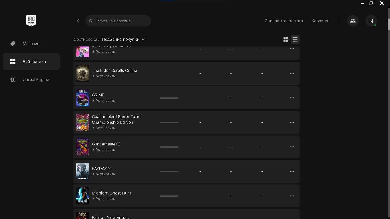Click the pink top-row game thumbnail
This screenshot has height=219, width=390.
tap(83, 52)
